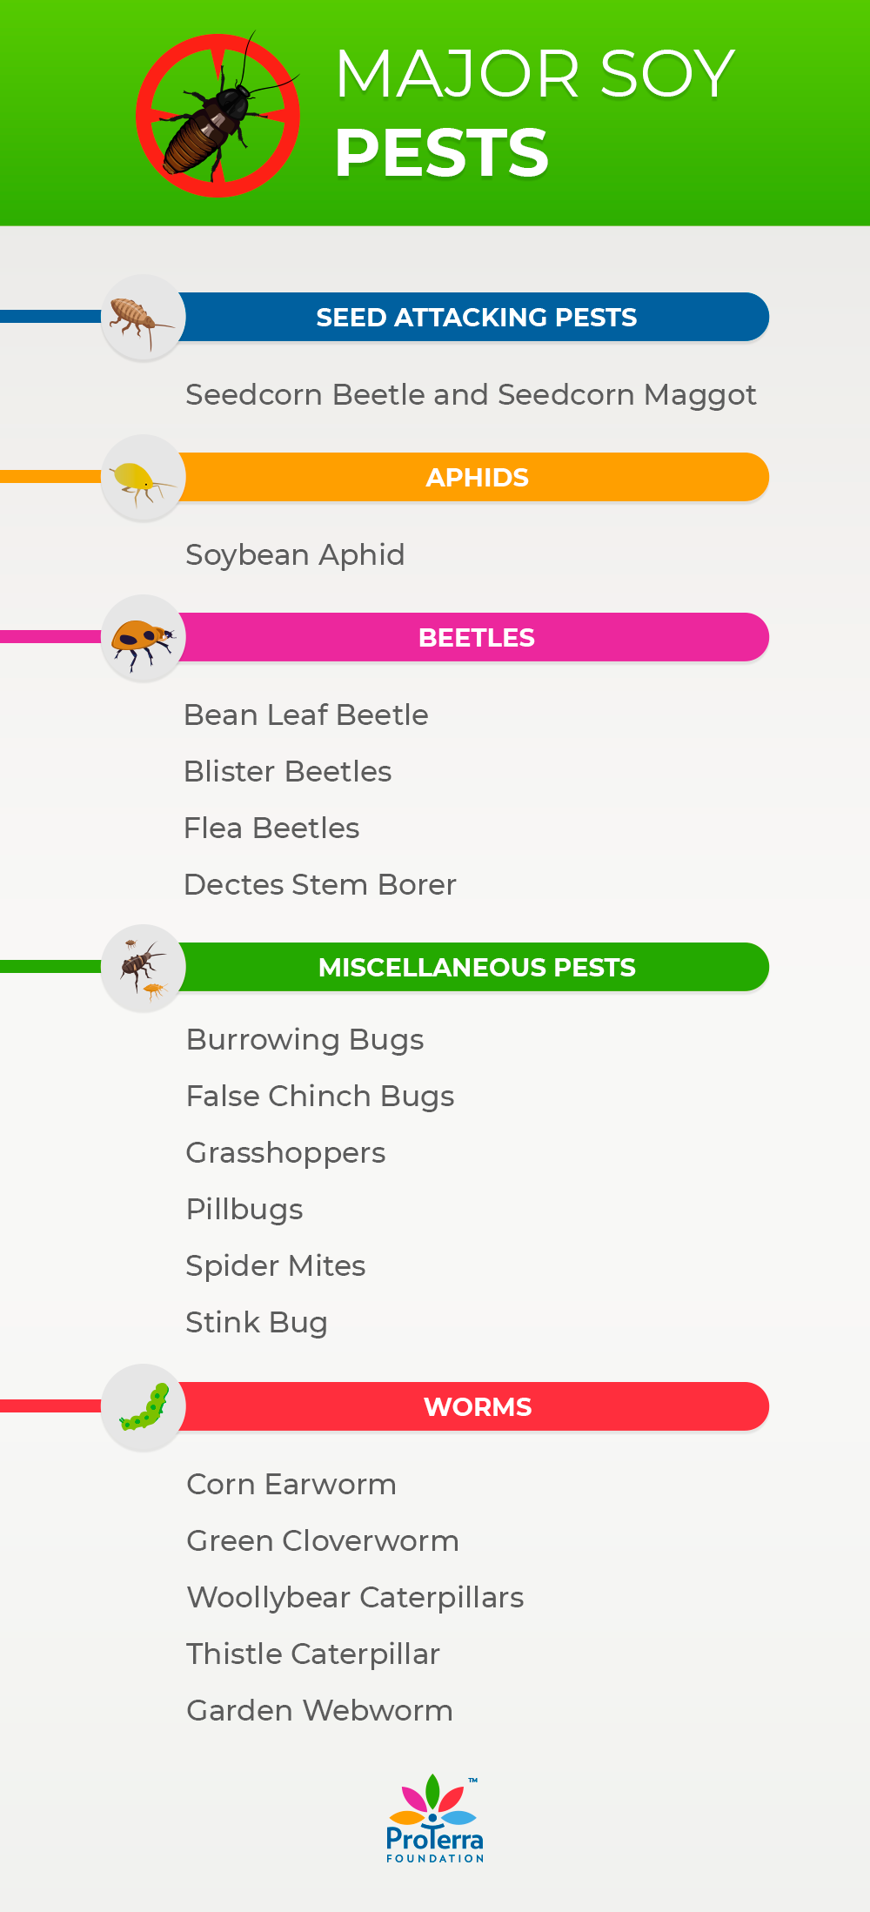
Task: Click Seedcorn Beetle and Seedcorn Maggot text
Action: coord(471,395)
